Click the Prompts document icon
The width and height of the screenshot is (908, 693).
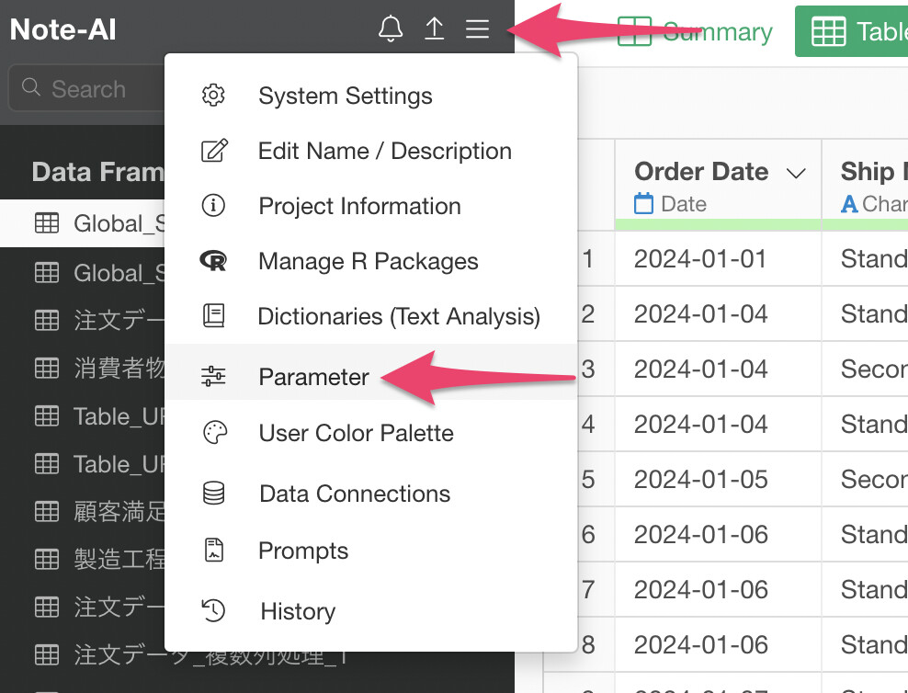click(214, 550)
